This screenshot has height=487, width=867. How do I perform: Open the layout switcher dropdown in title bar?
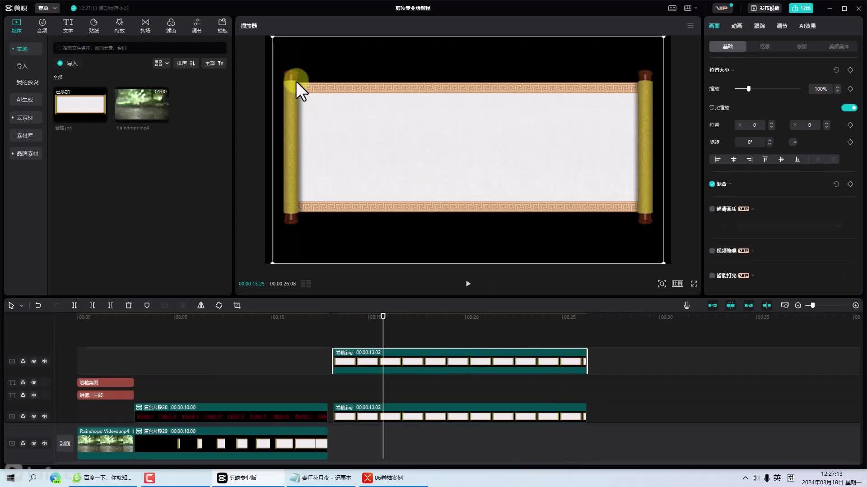(690, 8)
